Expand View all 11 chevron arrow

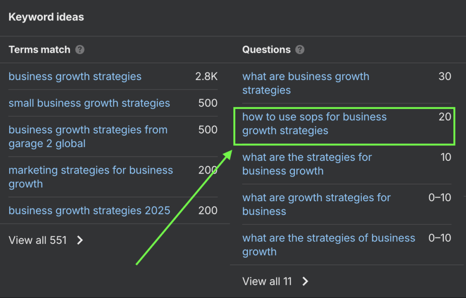point(305,281)
